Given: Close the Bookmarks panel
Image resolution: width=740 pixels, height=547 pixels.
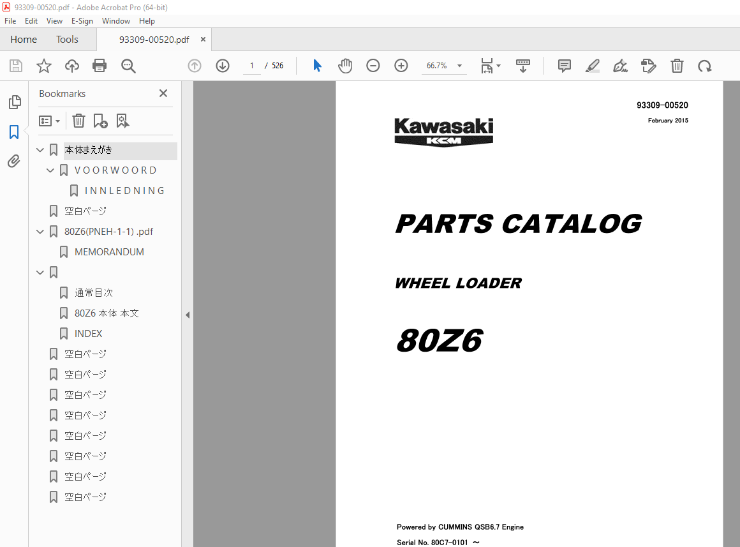Looking at the screenshot, I should click(163, 93).
